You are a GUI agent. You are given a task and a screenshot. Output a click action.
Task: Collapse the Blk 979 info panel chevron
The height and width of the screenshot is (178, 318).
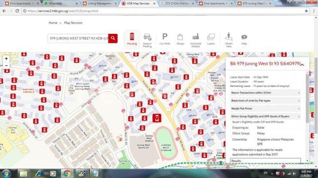(302, 65)
